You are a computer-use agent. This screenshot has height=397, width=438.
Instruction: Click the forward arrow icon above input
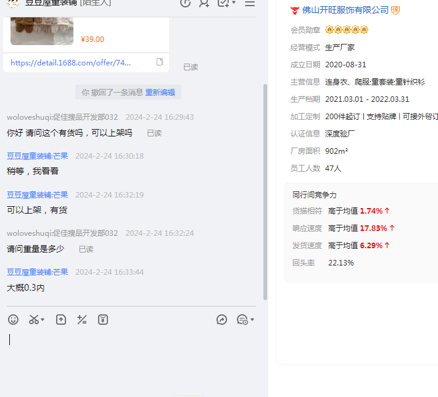click(x=222, y=319)
